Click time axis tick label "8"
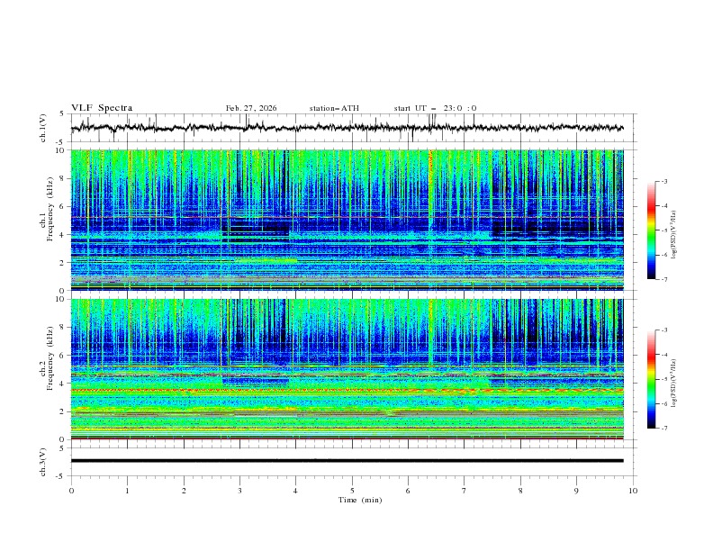This screenshot has width=713, height=551. [520, 491]
